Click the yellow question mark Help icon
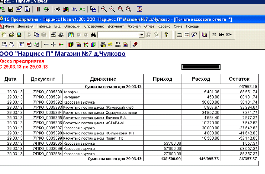 pyautogui.click(x=166, y=35)
